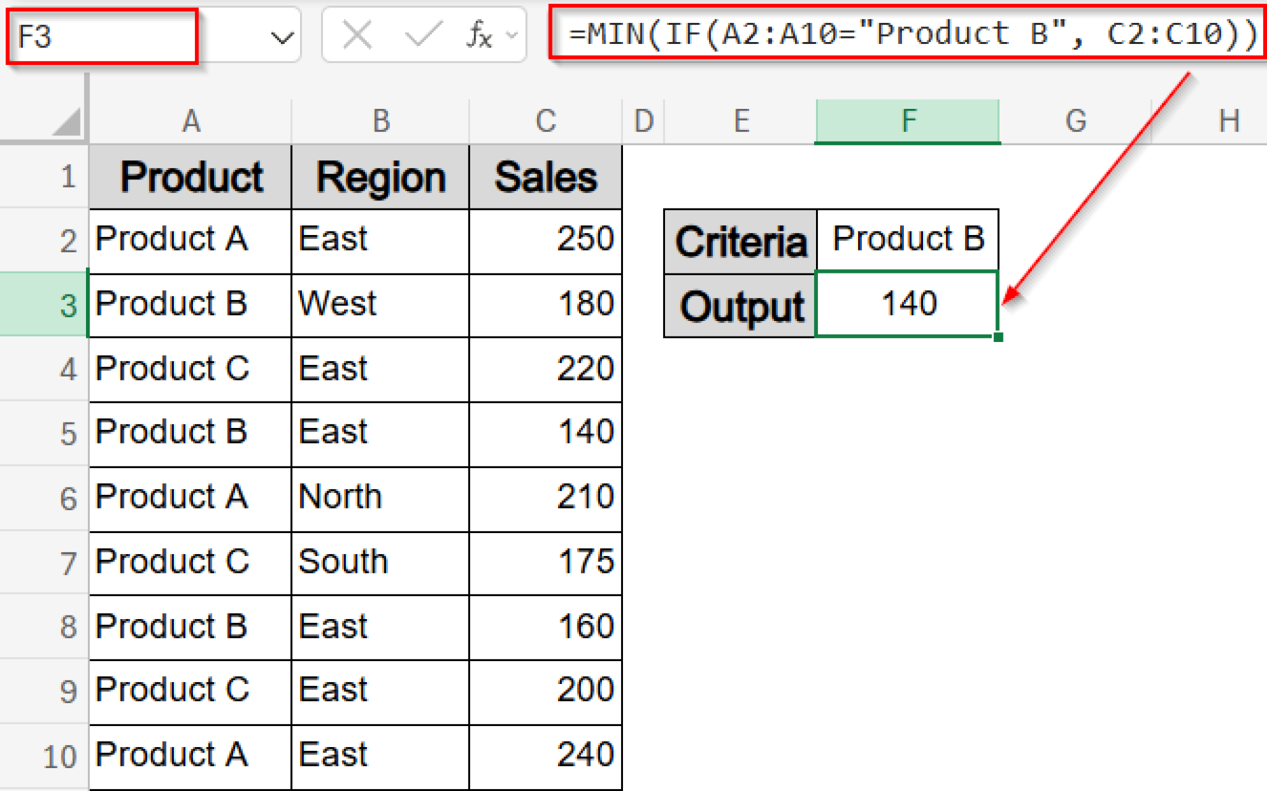1267x791 pixels.
Task: Open the Name Box dropdown arrow
Action: point(281,37)
